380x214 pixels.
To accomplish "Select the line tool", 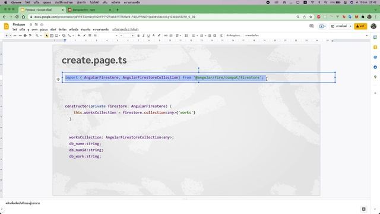I will pyautogui.click(x=69, y=36).
